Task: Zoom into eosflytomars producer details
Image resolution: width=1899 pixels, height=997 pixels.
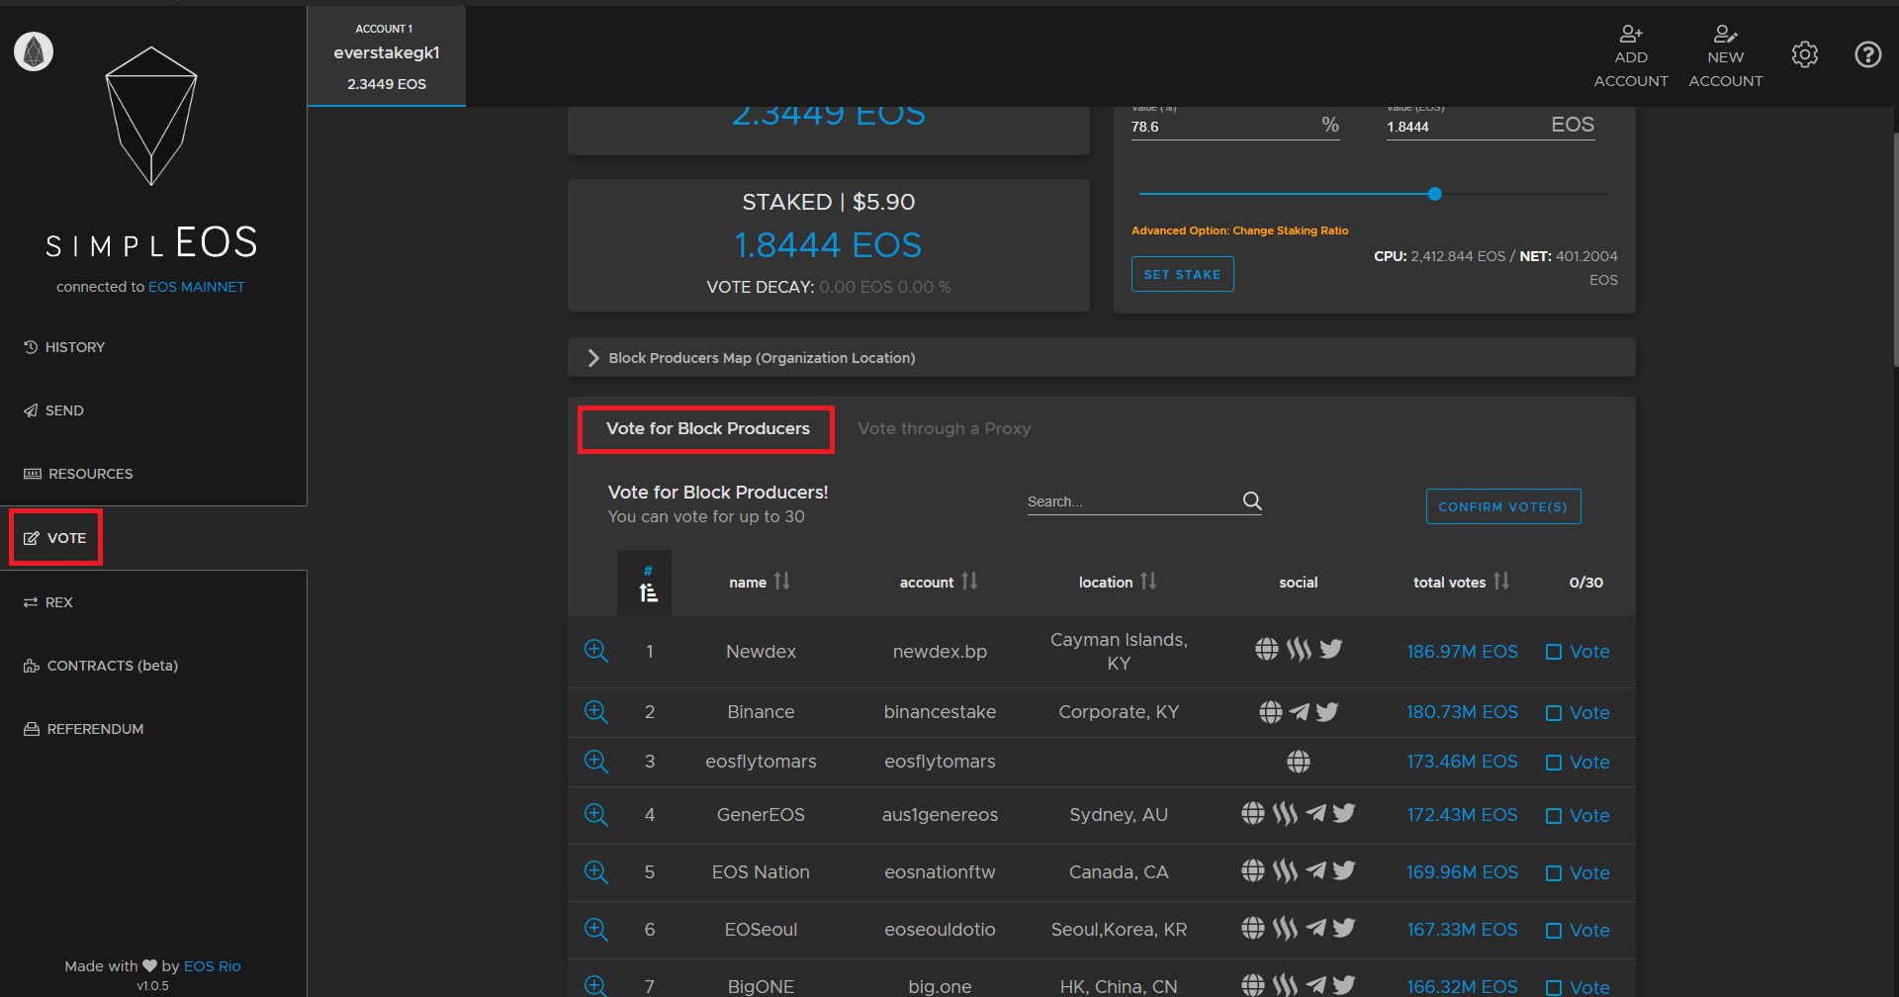Action: tap(595, 762)
